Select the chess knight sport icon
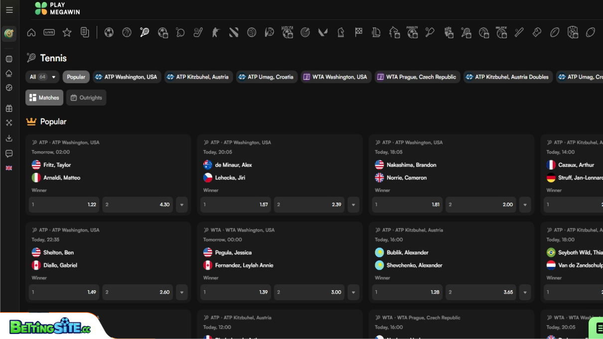The image size is (603, 339). [x=341, y=33]
